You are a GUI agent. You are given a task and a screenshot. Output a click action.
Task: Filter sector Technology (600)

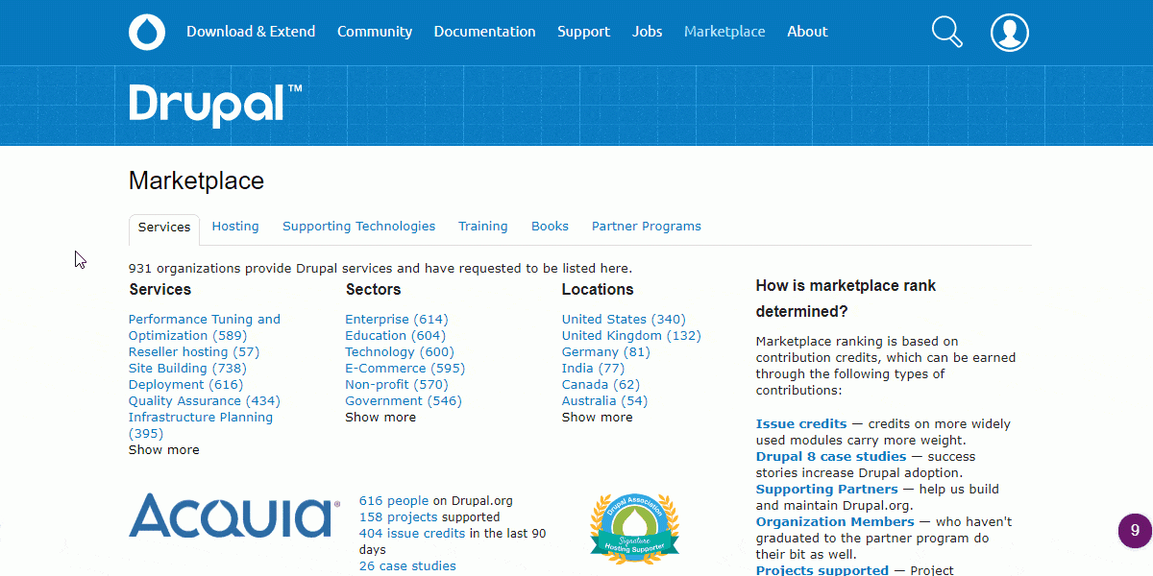tap(400, 352)
